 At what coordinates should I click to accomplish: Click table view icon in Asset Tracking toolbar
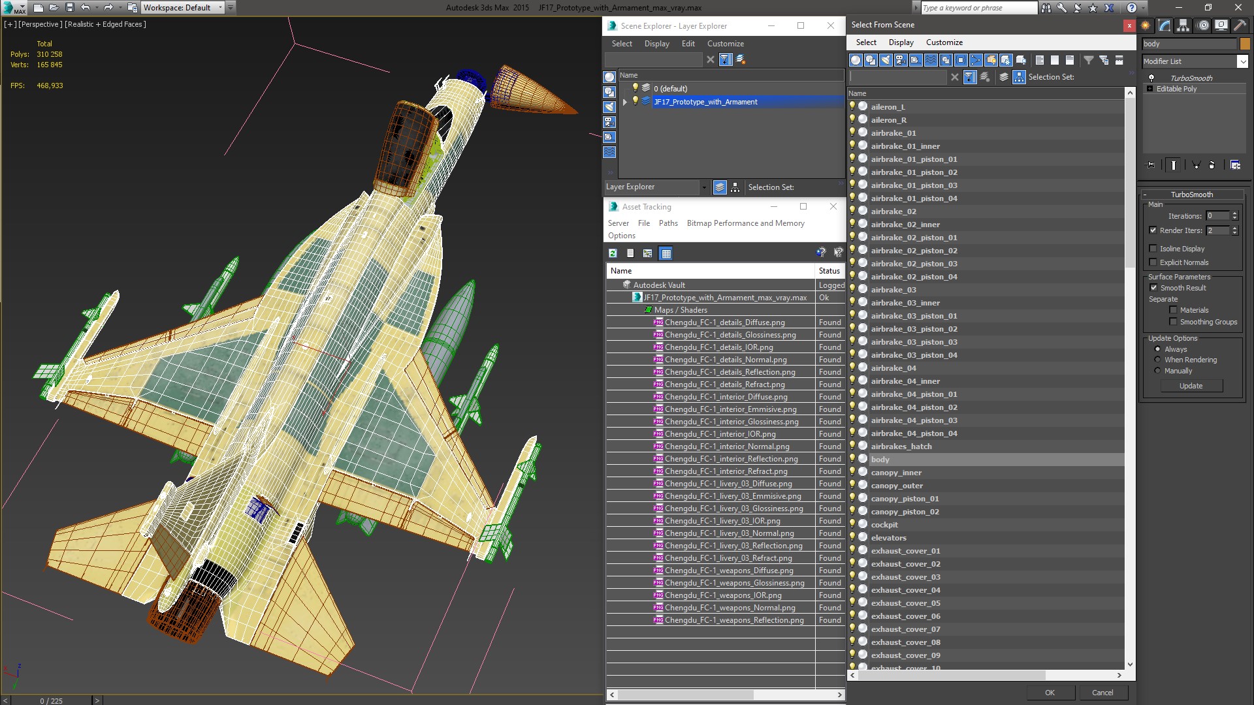pos(666,253)
